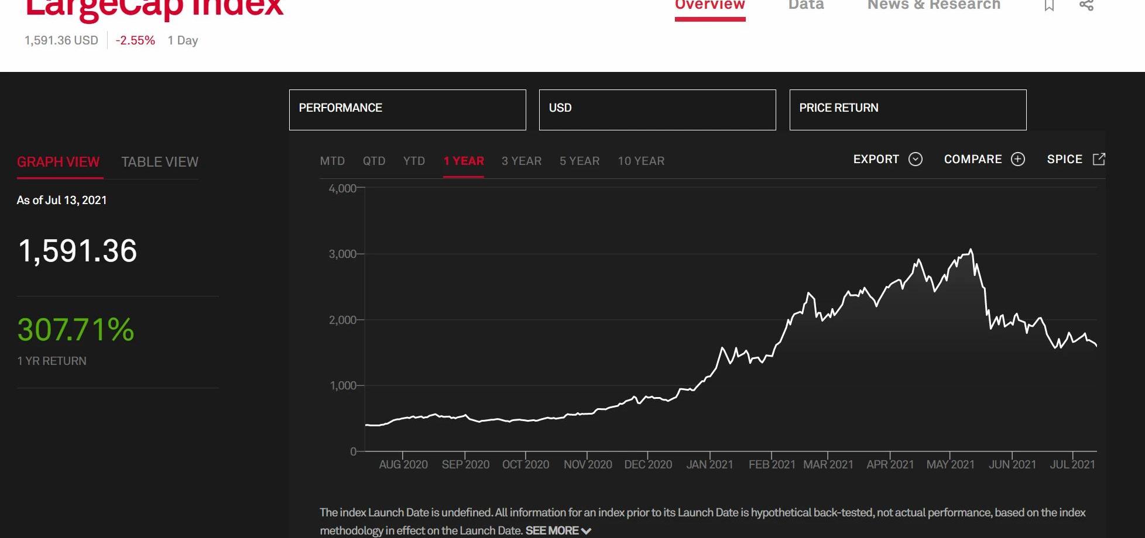Select the MTD time range

point(332,161)
